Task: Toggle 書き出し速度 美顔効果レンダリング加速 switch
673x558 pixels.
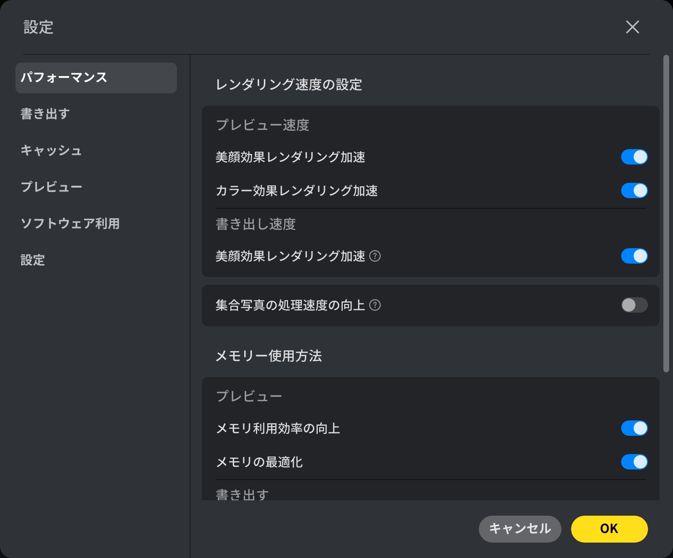Action: pyautogui.click(x=635, y=256)
